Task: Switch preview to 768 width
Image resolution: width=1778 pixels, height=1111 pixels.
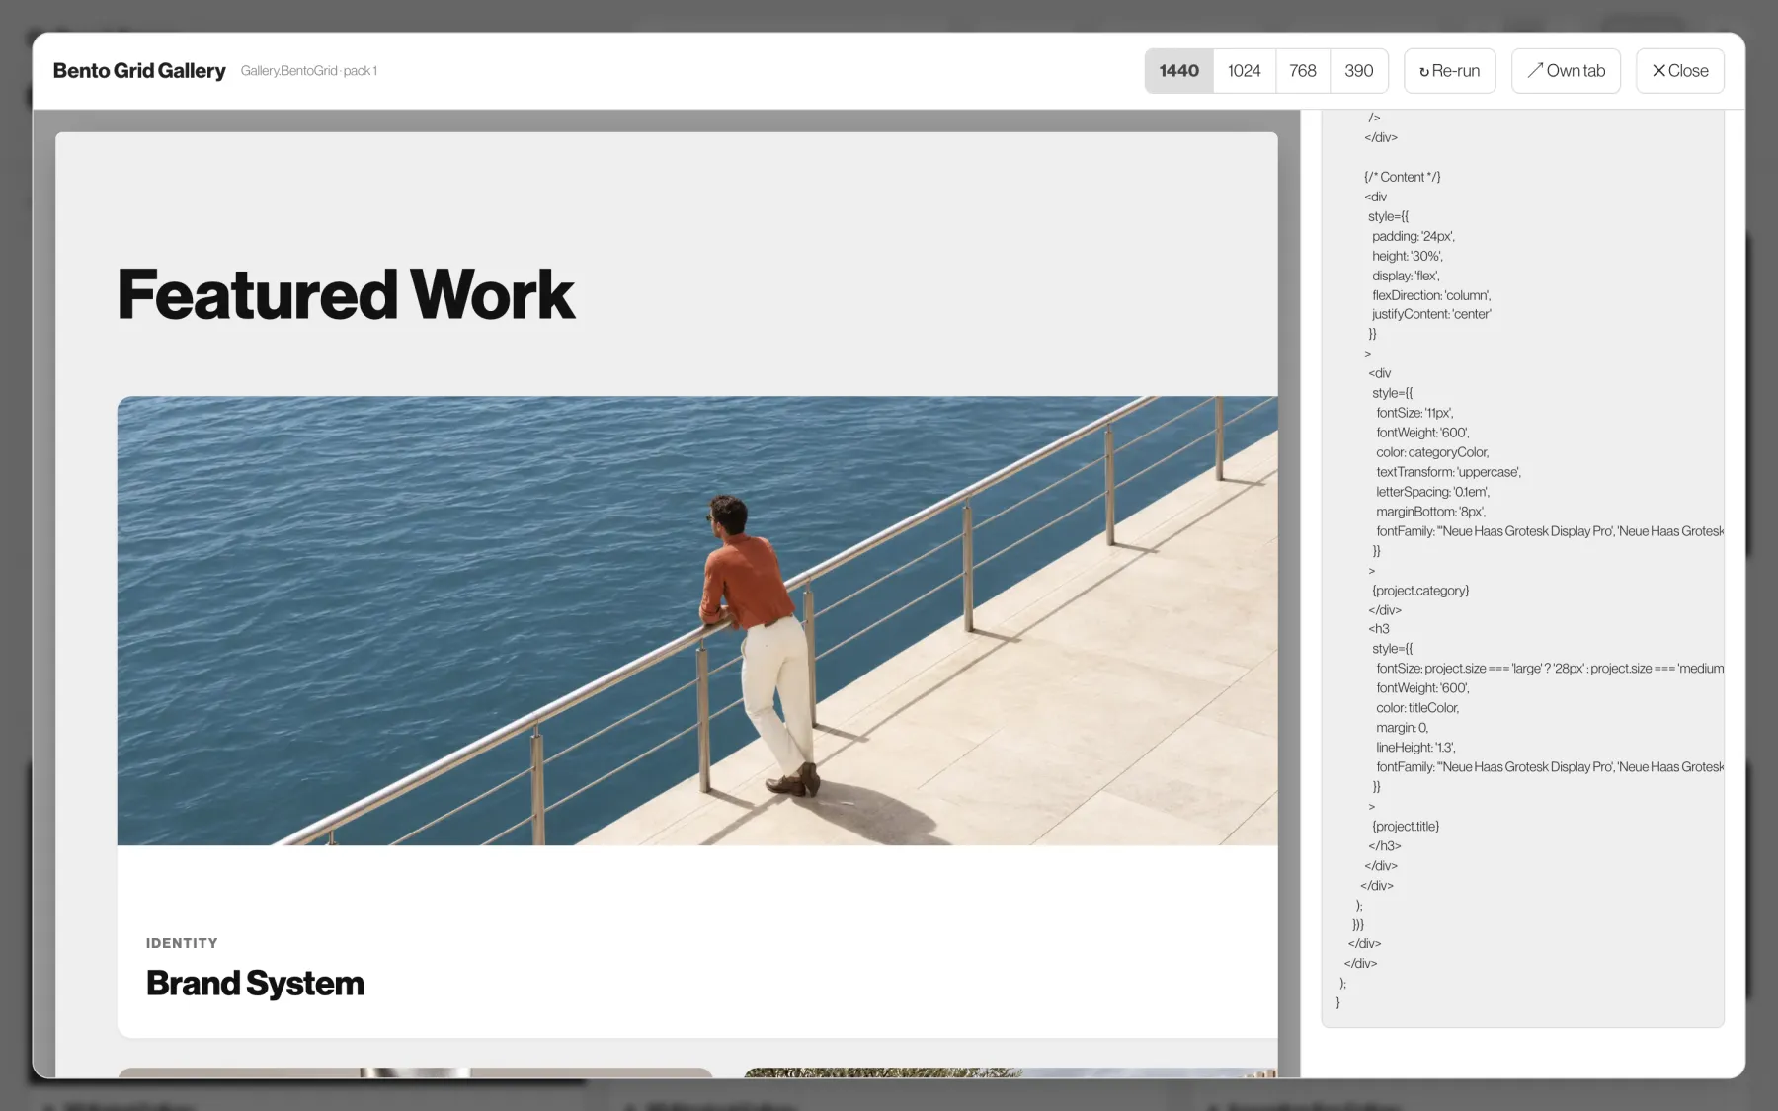Action: (1303, 71)
